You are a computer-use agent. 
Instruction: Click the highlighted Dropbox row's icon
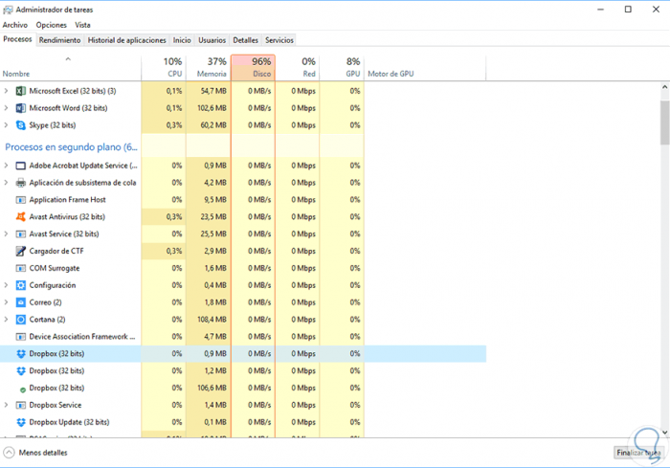point(20,353)
